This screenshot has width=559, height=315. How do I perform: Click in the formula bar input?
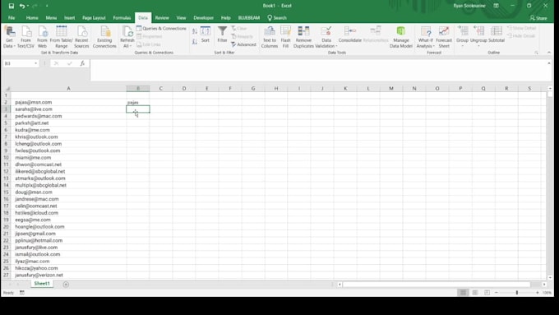(x=317, y=70)
